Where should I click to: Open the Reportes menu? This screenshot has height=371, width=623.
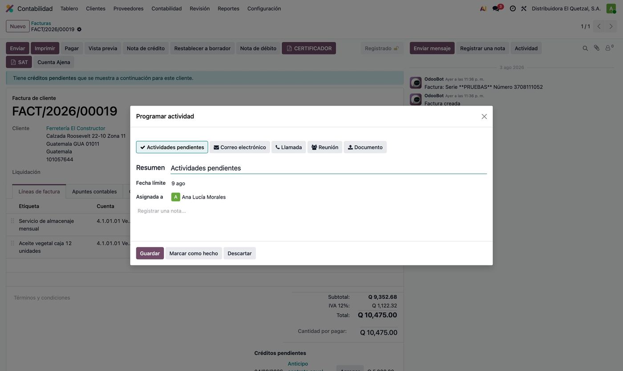[228, 8]
